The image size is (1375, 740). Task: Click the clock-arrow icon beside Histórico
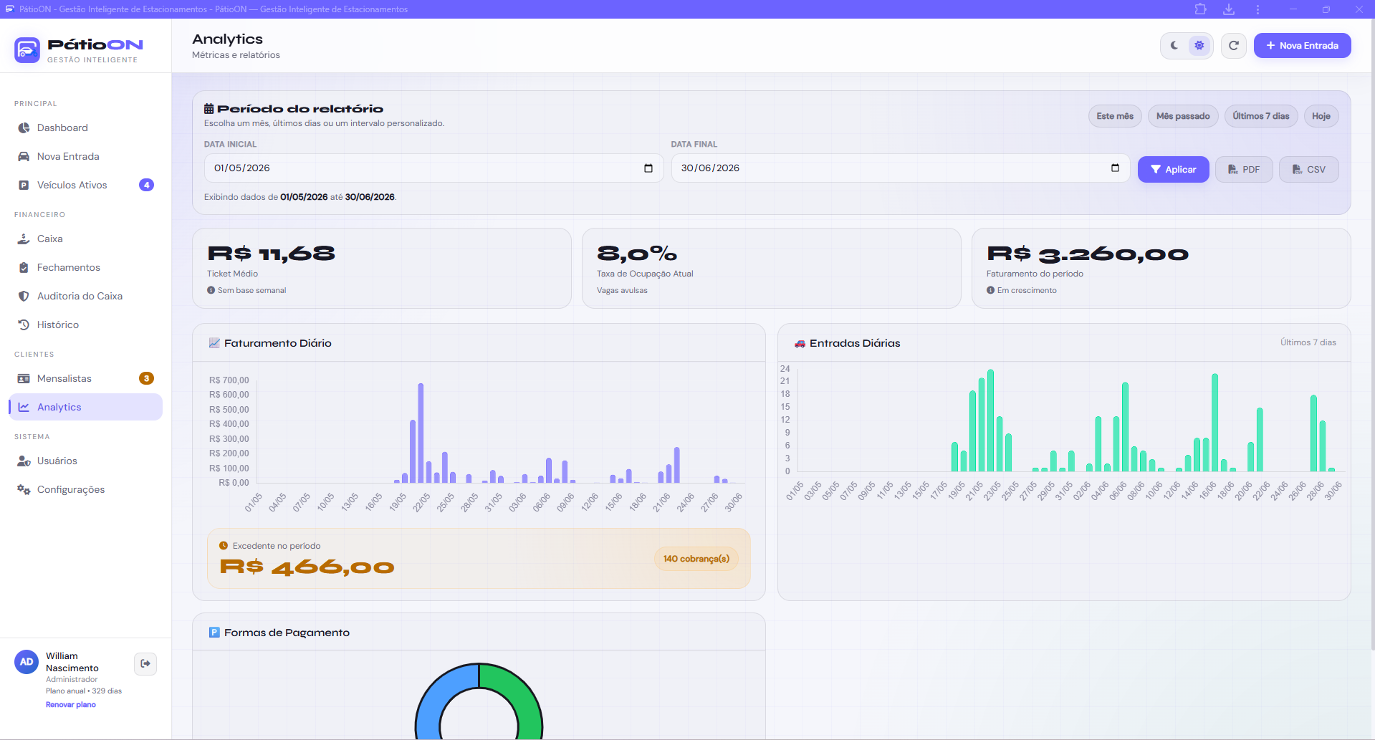coord(24,325)
